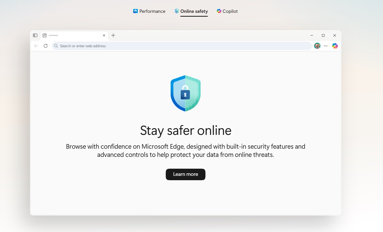
Task: Click the Copilot logo icon next to its label
Action: [x=219, y=11]
